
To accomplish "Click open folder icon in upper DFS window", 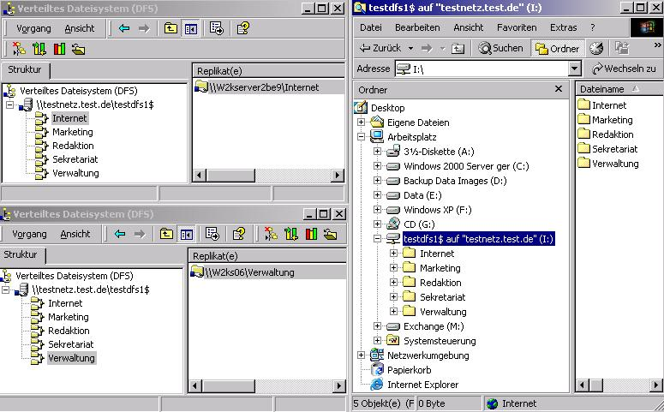I will 78,49.
